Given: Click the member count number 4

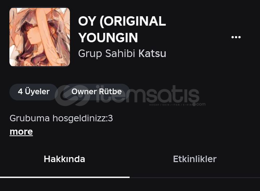Looking at the screenshot, I should click(x=20, y=92).
